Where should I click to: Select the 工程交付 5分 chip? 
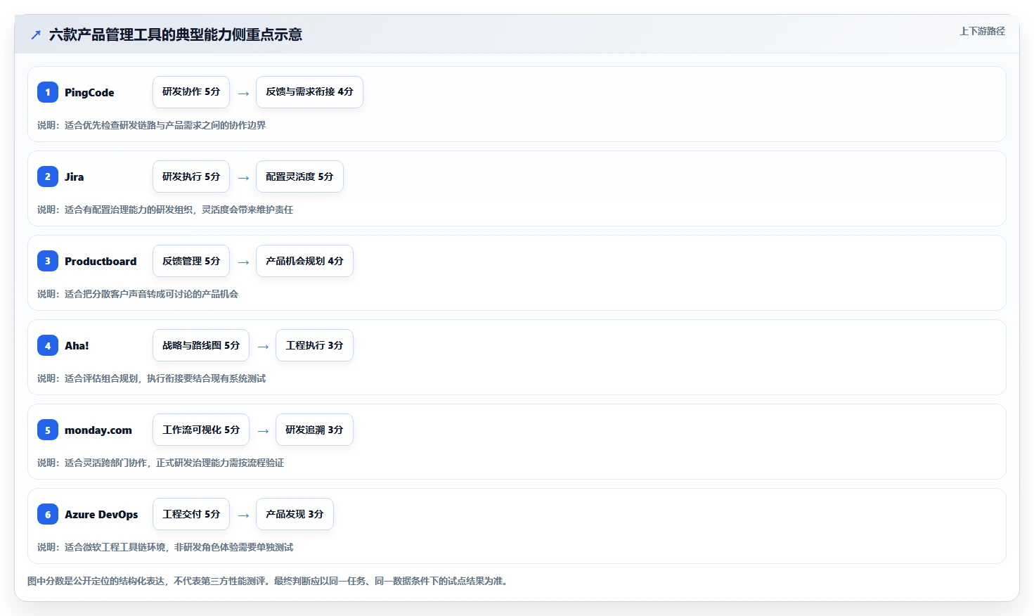point(191,514)
